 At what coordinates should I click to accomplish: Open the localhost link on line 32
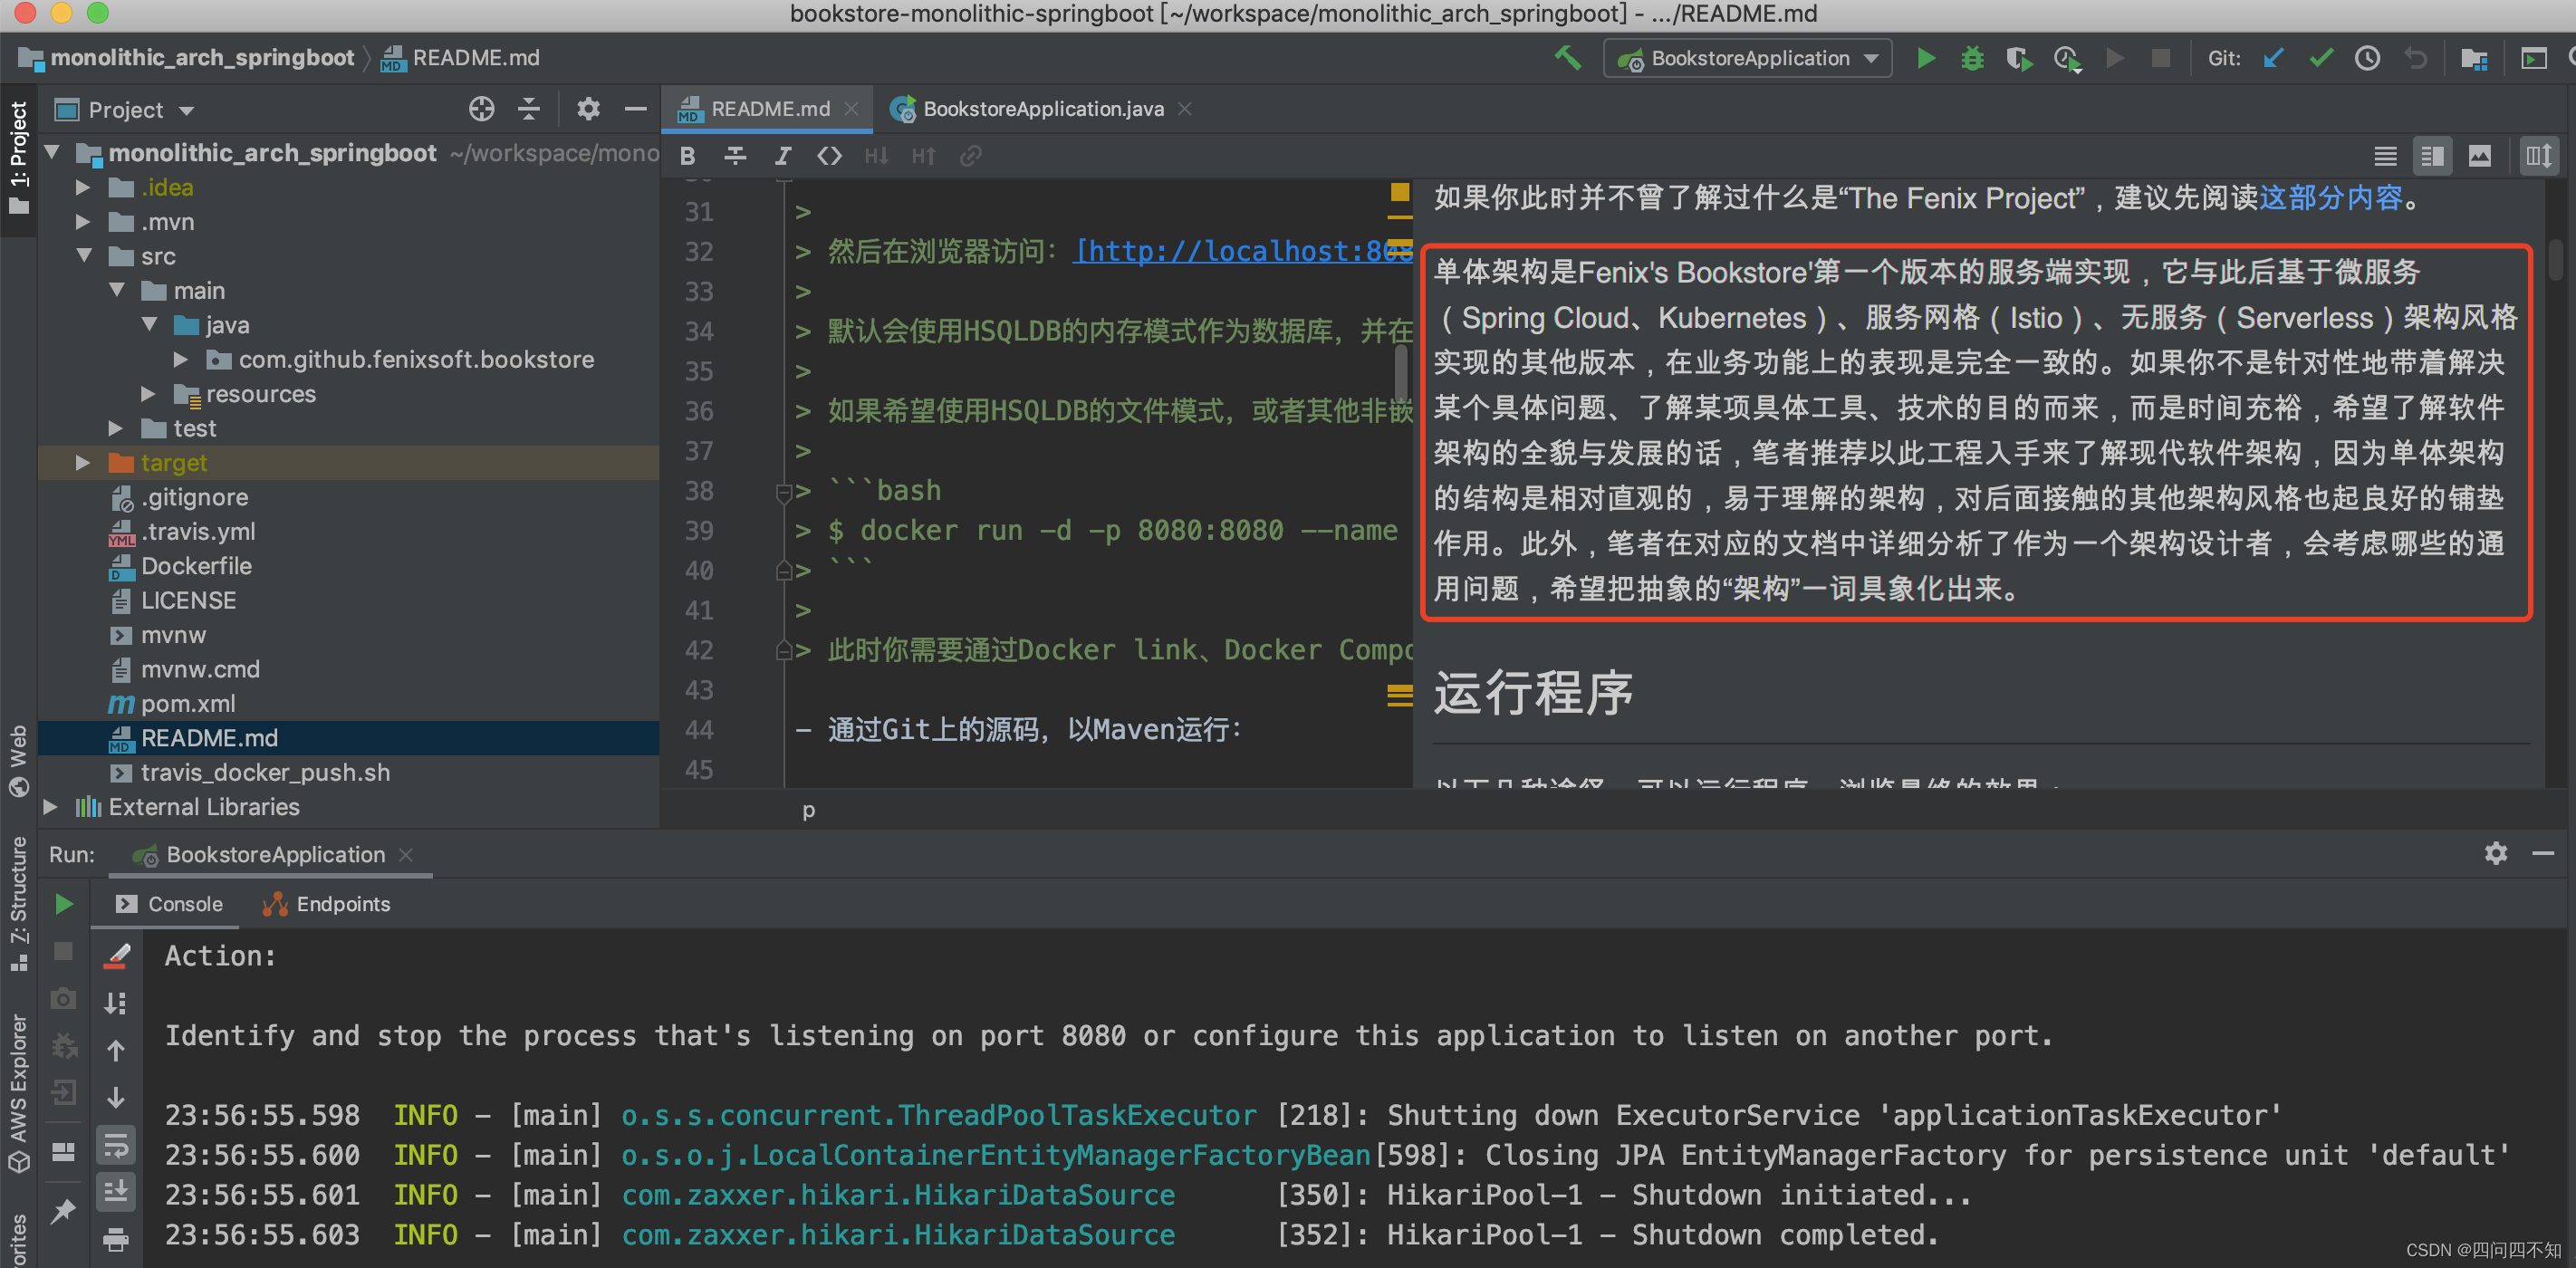(x=1240, y=251)
